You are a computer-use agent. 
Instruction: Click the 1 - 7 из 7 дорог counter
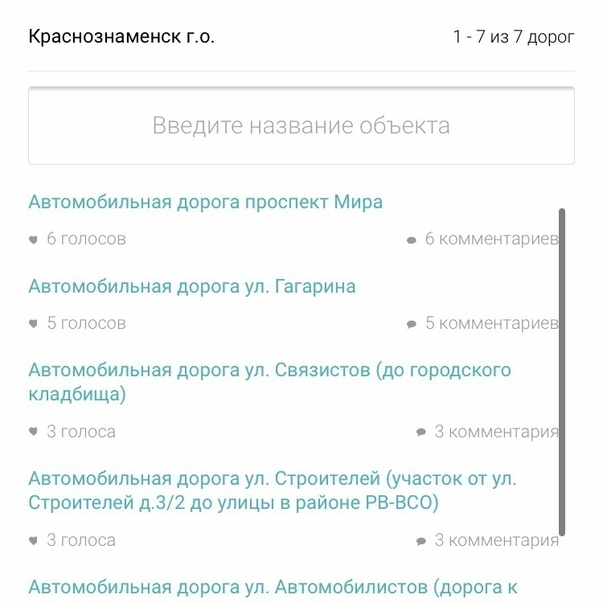[x=514, y=37]
